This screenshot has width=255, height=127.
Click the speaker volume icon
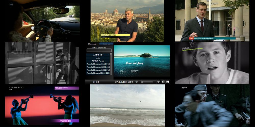(163, 82)
